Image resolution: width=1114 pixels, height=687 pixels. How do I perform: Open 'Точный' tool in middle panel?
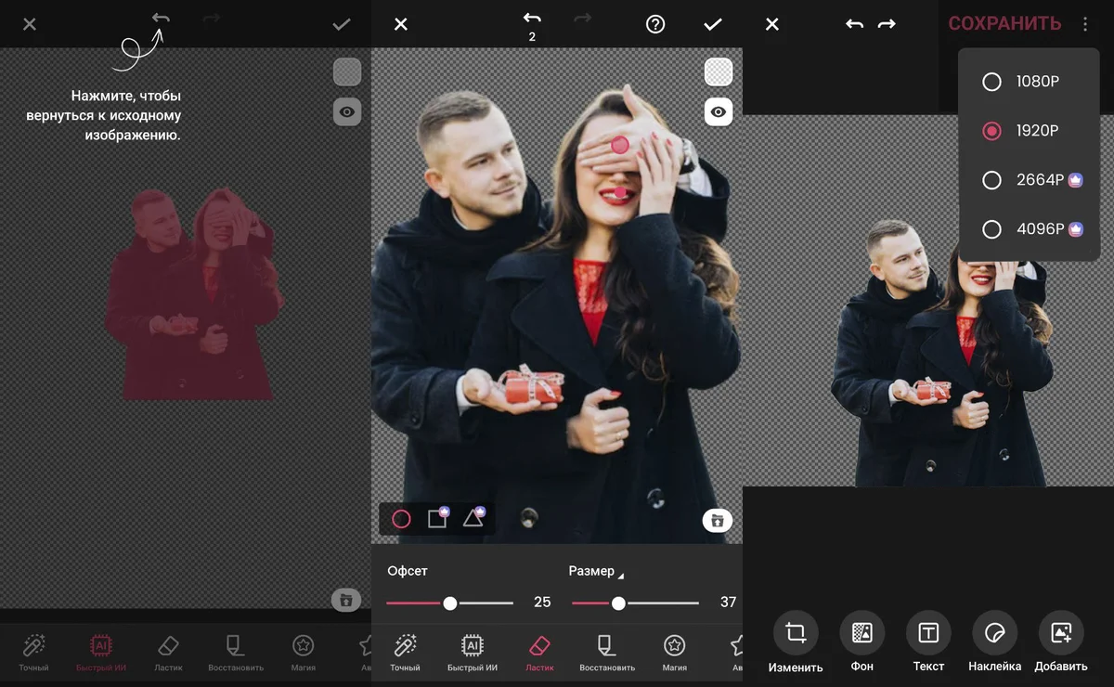pos(405,653)
